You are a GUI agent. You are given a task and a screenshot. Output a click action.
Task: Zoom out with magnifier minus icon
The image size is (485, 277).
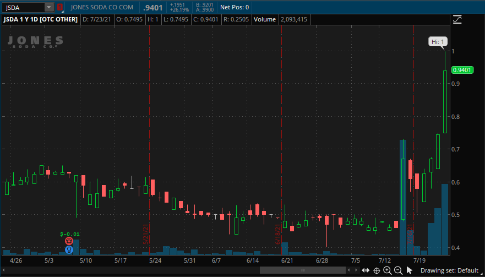(399, 270)
